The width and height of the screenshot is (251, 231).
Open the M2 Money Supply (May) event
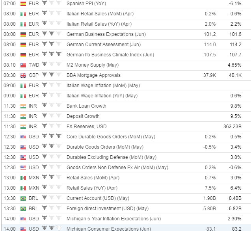[93, 65]
